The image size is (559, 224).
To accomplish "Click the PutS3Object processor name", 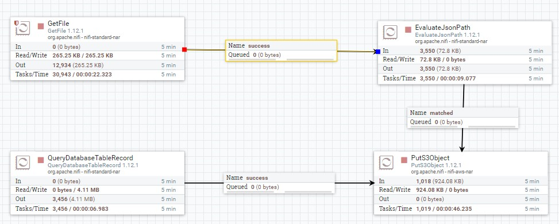I will coord(430,158).
